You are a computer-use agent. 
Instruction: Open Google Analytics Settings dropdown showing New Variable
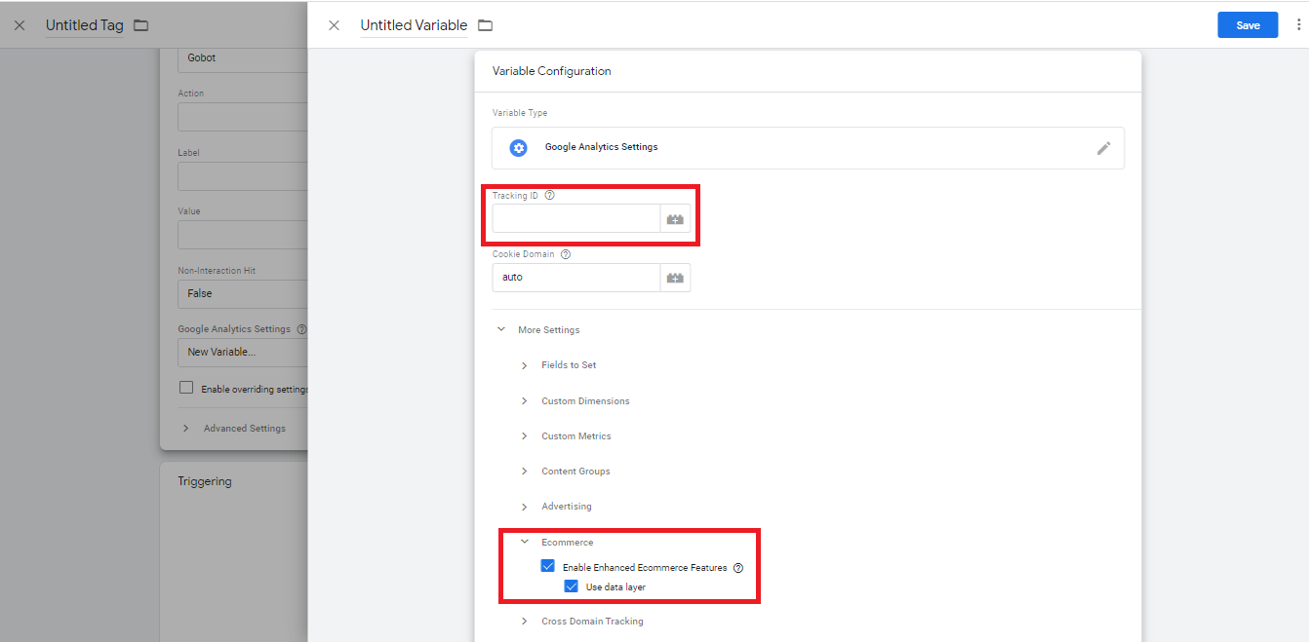click(243, 352)
